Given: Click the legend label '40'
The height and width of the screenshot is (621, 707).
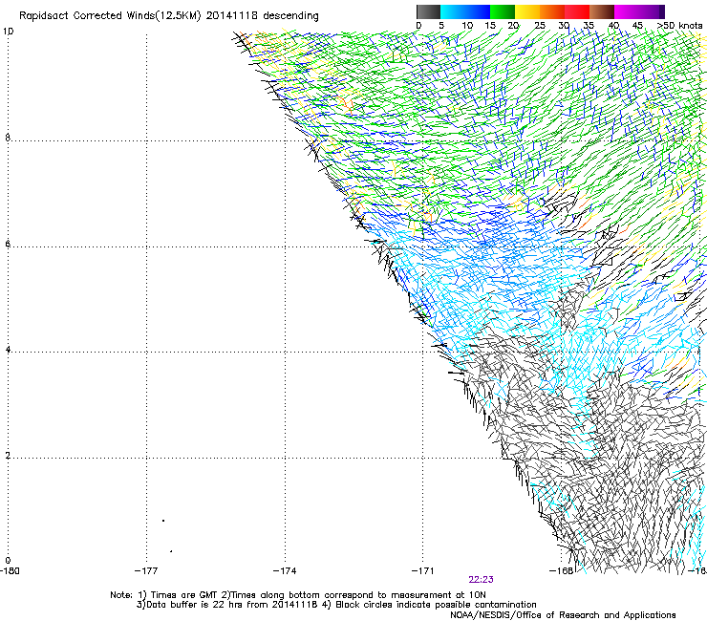Looking at the screenshot, I should [613, 26].
